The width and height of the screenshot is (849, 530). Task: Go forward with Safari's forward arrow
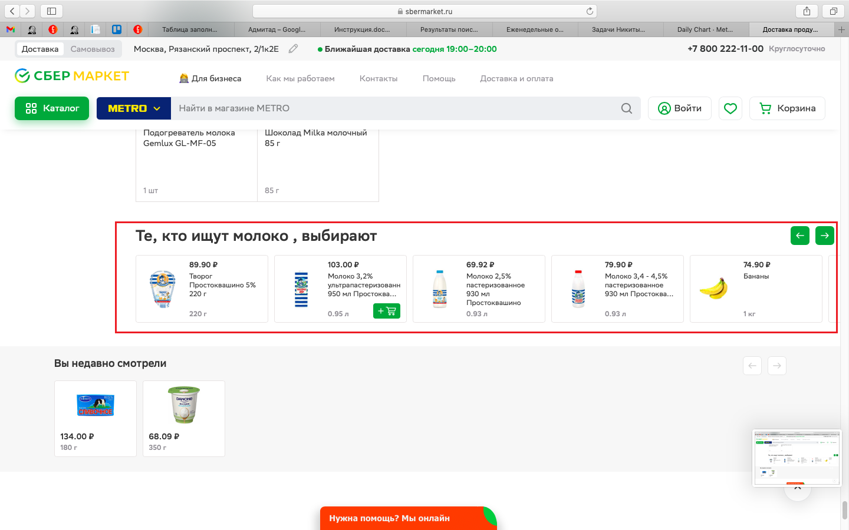pos(28,11)
